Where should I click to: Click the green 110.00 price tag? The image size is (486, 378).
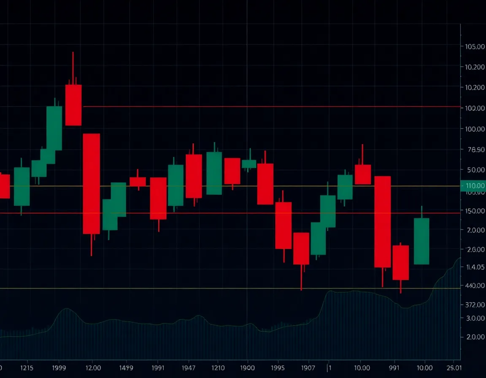472,186
